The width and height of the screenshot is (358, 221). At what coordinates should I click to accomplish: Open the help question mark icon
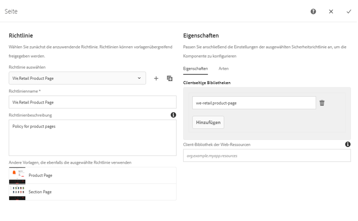click(x=313, y=11)
